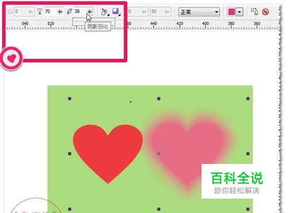Click the shadow feathering feather icon
The width and height of the screenshot is (288, 213).
point(69,12)
